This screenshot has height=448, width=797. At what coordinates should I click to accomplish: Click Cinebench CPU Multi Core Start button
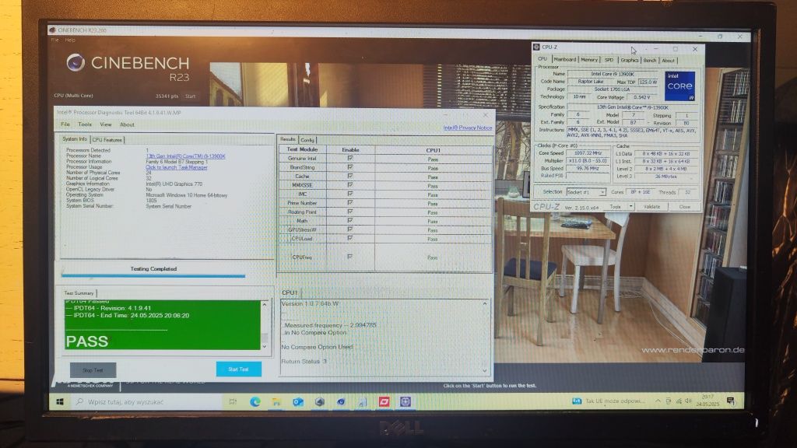click(190, 96)
